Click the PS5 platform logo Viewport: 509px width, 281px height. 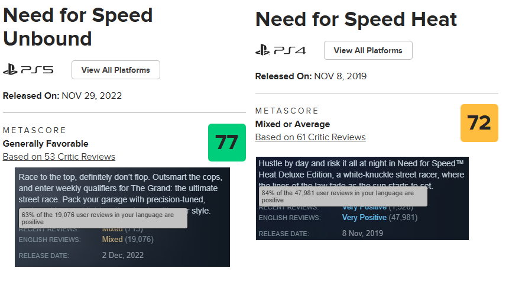pyautogui.click(x=28, y=70)
